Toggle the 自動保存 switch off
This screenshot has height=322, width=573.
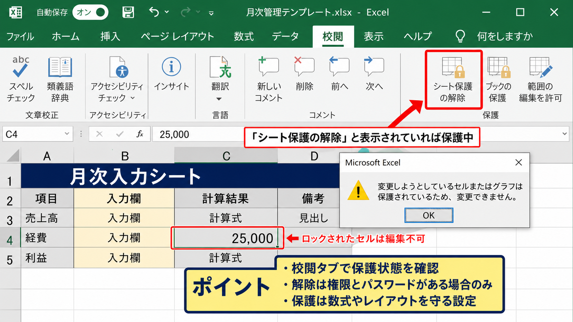90,12
